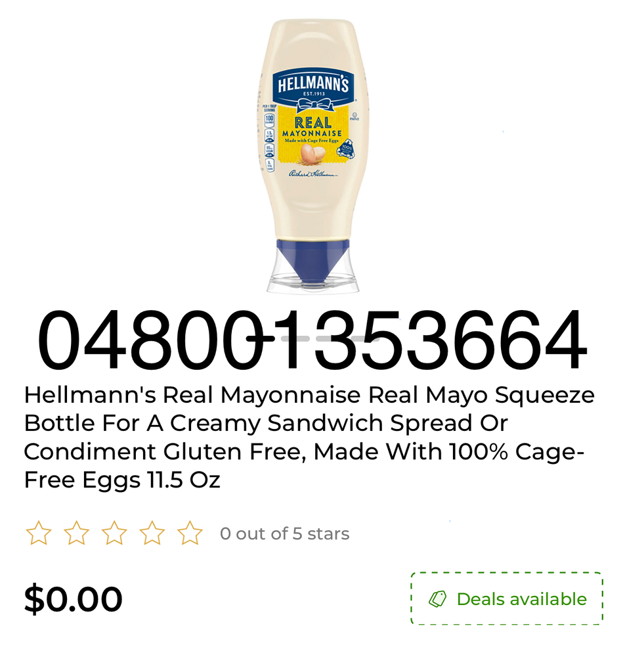Screen dimensions: 625x657
Task: Tap the fifth rating star
Action: (x=190, y=533)
